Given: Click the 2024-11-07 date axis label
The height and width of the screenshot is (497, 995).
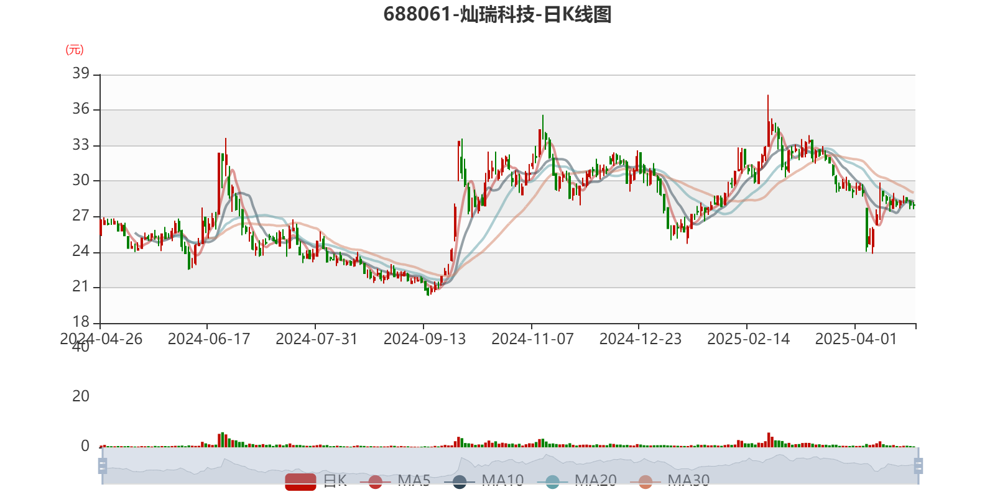Looking at the screenshot, I should [532, 339].
